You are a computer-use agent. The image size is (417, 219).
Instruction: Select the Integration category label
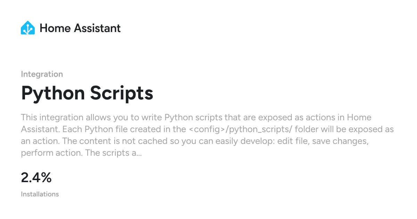(42, 74)
